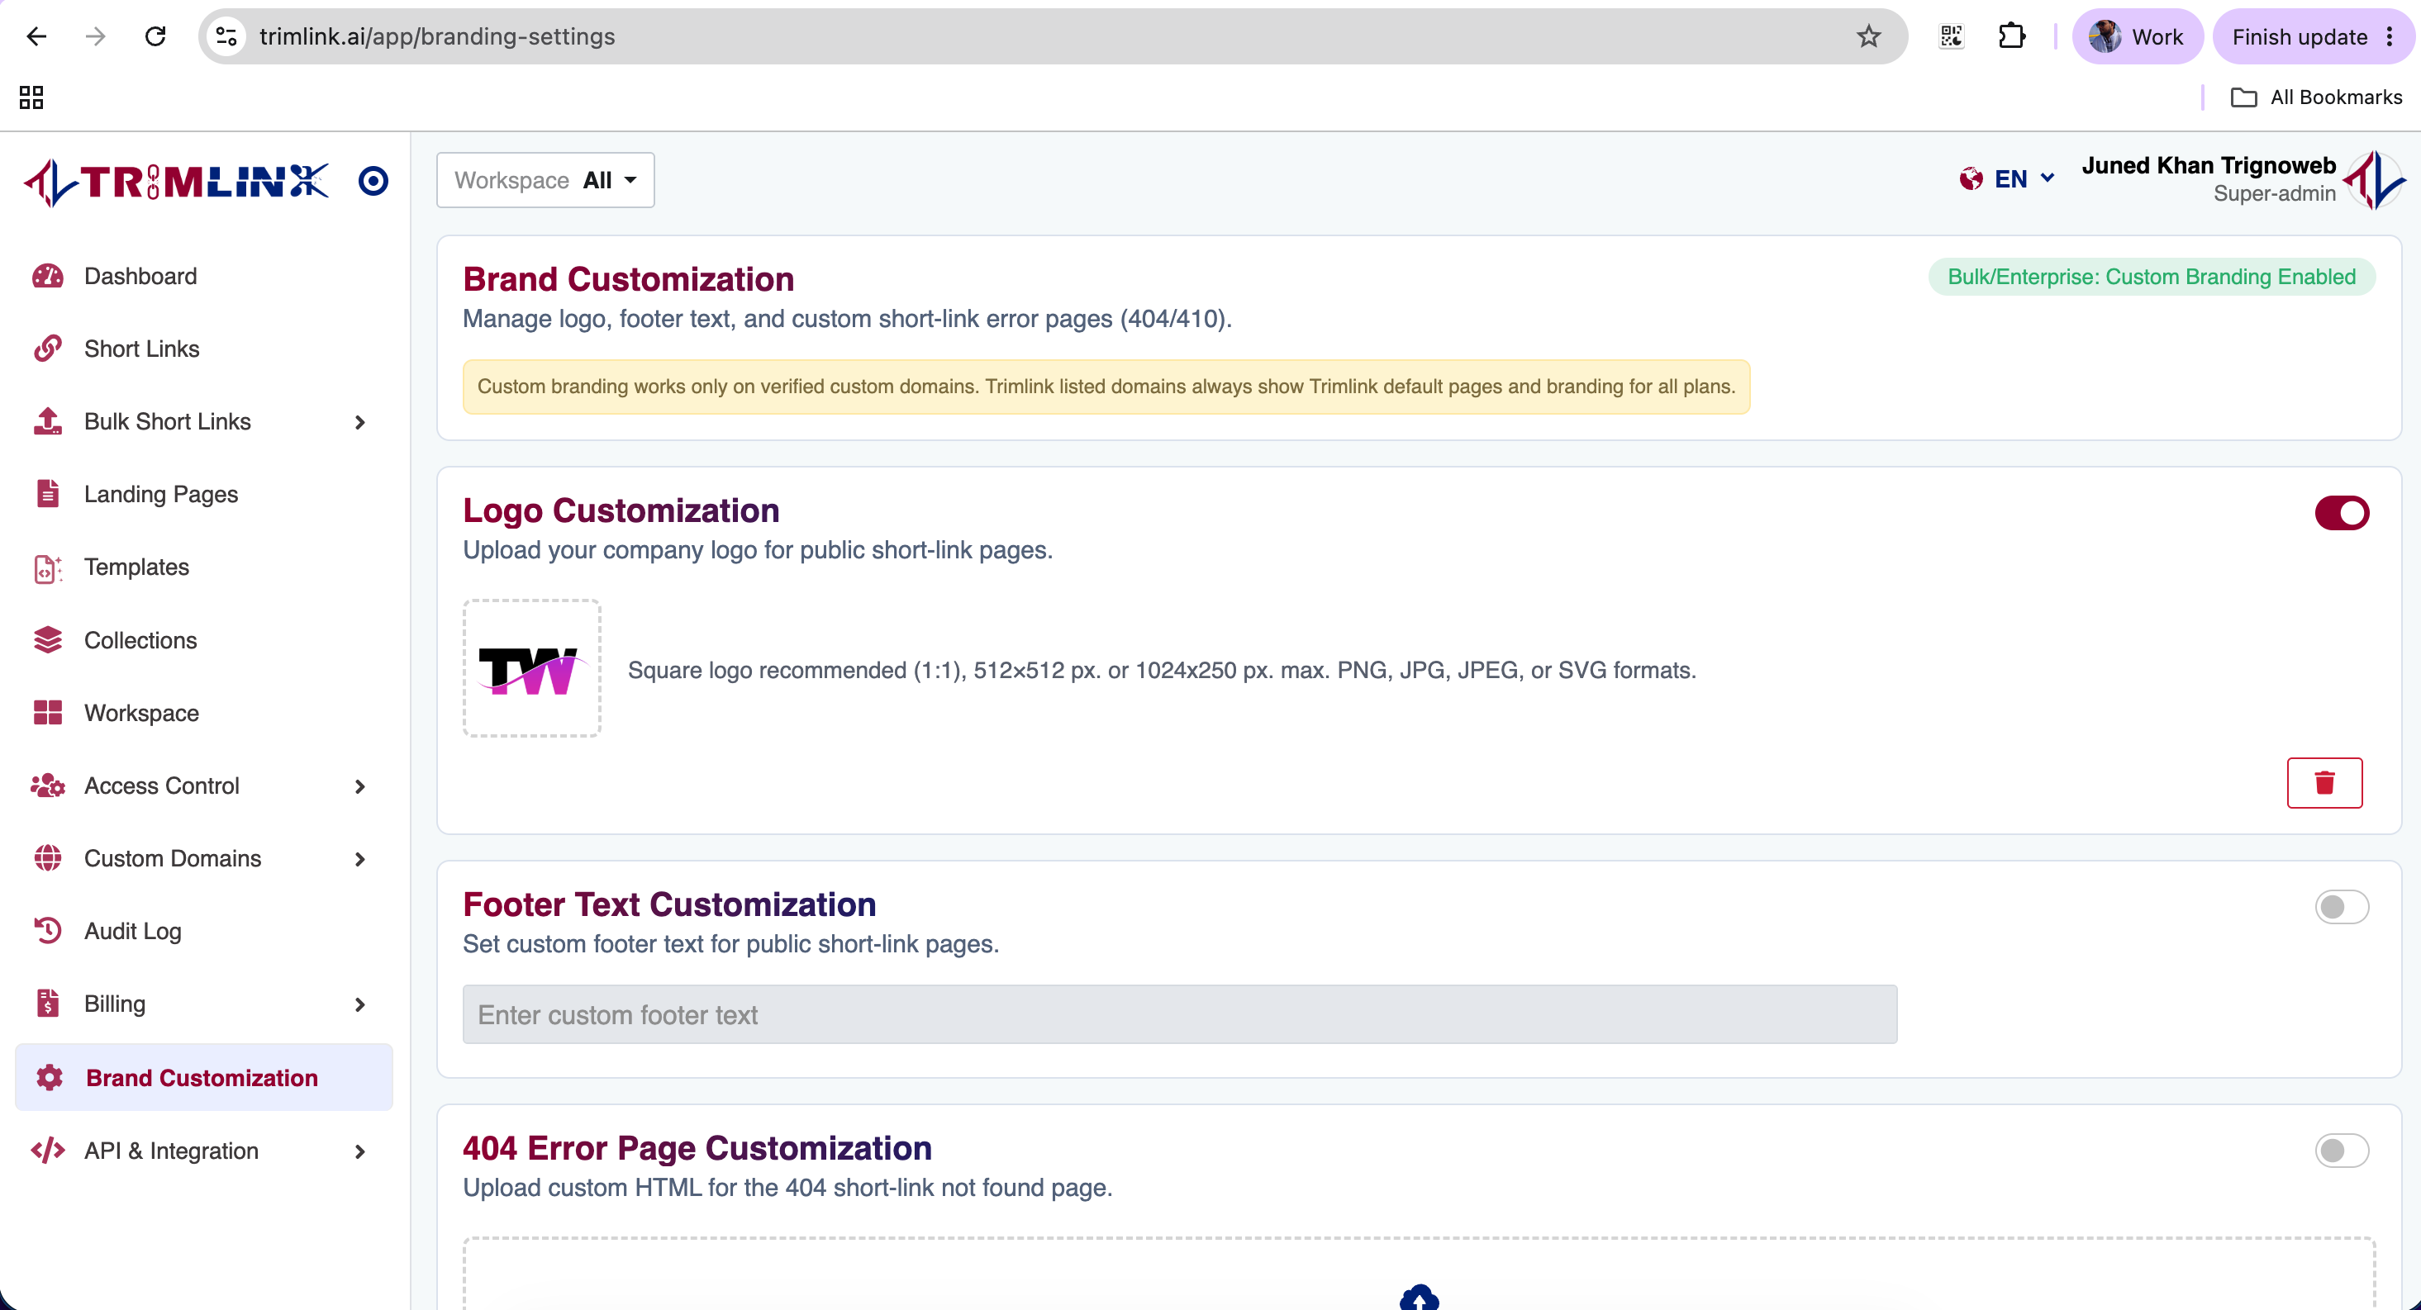Enable the 404 Error Page Customization toggle
The height and width of the screenshot is (1310, 2421).
pos(2341,1151)
